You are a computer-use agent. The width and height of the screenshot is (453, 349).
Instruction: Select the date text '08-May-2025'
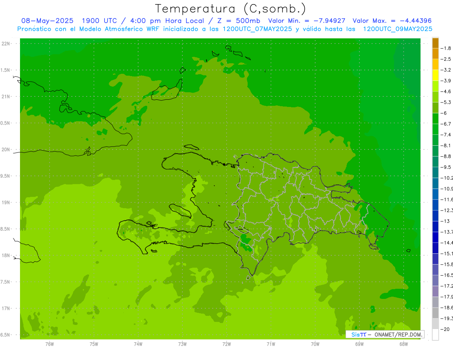[47, 21]
